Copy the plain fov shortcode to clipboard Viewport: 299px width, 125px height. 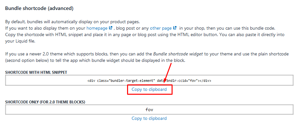pyautogui.click(x=149, y=118)
